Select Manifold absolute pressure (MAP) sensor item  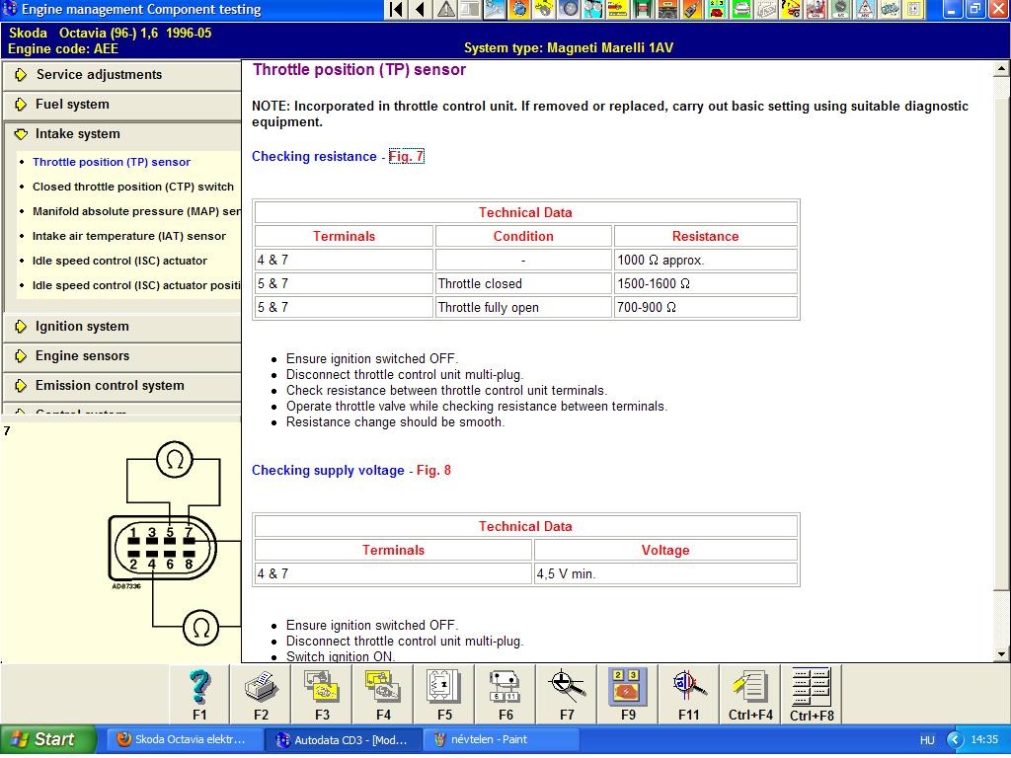tap(136, 211)
